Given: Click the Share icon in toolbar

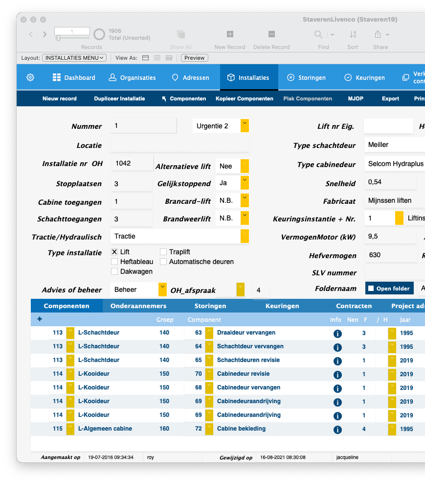Looking at the screenshot, I should 378,34.
